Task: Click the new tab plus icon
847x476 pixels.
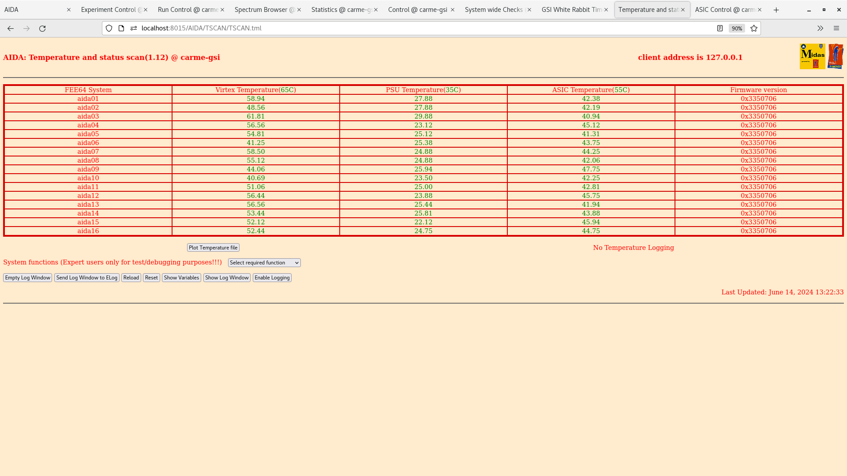Action: (x=776, y=10)
